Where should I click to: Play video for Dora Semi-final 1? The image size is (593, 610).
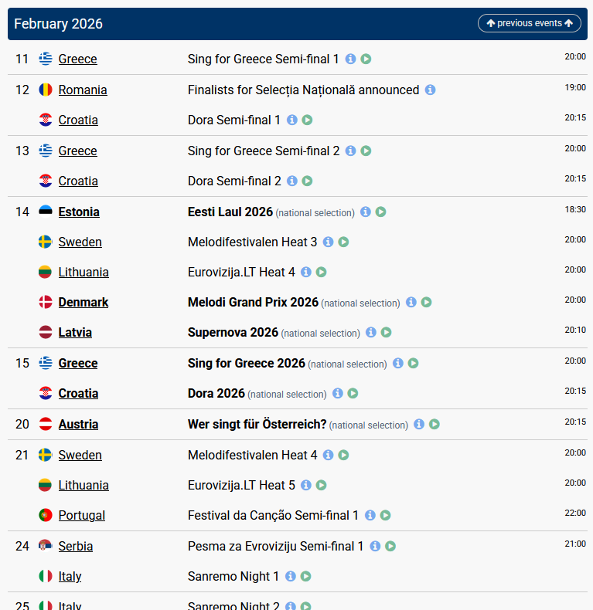[x=307, y=120]
